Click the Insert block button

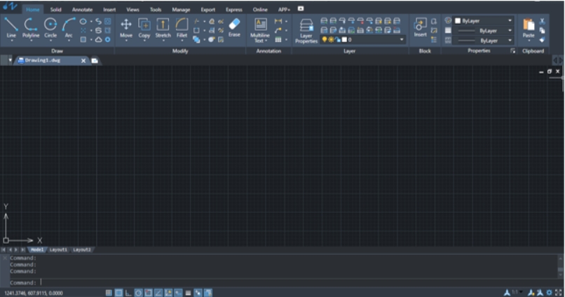420,28
